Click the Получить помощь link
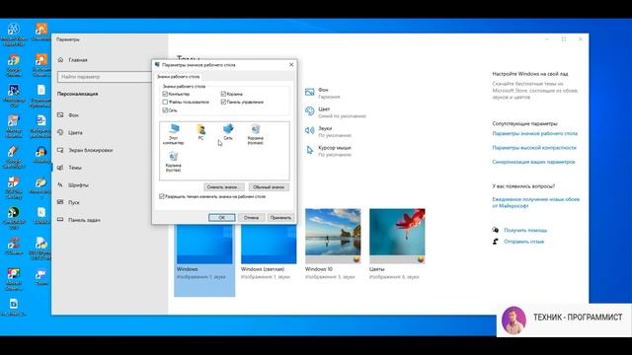 [525, 230]
